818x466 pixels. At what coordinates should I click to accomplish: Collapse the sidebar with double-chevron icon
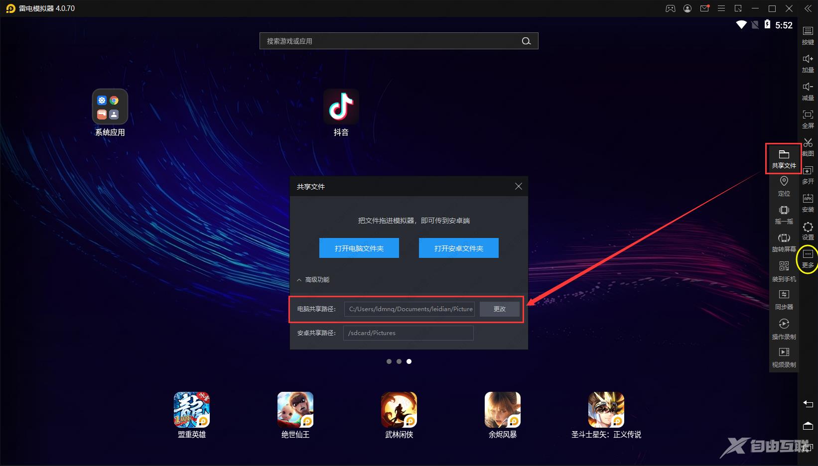[x=808, y=8]
